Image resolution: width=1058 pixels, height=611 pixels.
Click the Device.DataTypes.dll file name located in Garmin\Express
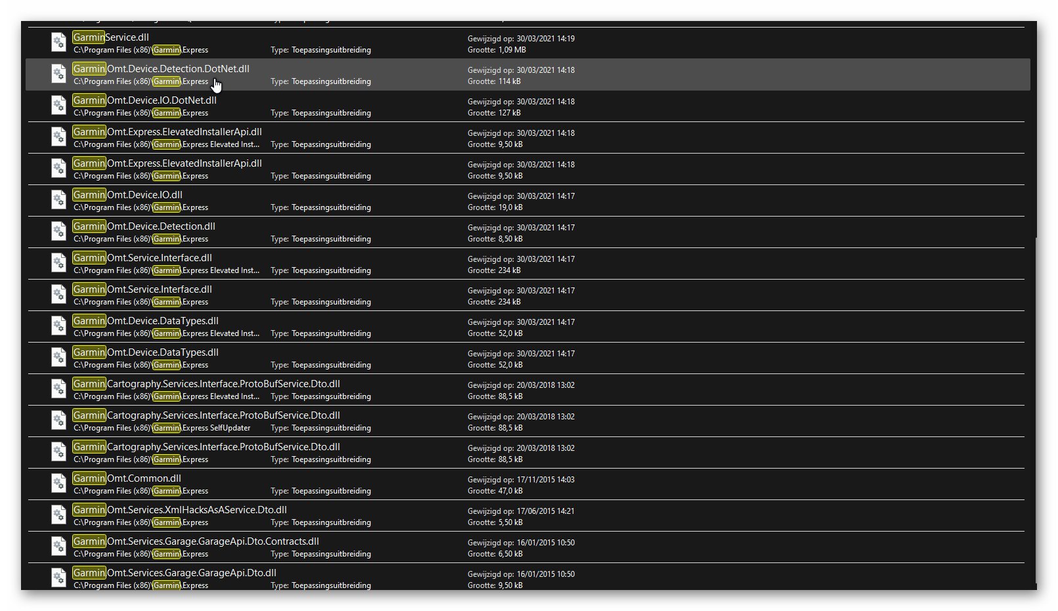tap(145, 352)
